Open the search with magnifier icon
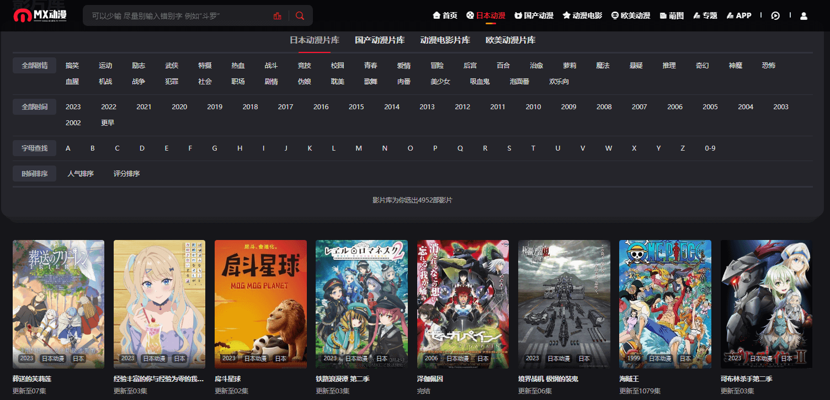 tap(300, 15)
